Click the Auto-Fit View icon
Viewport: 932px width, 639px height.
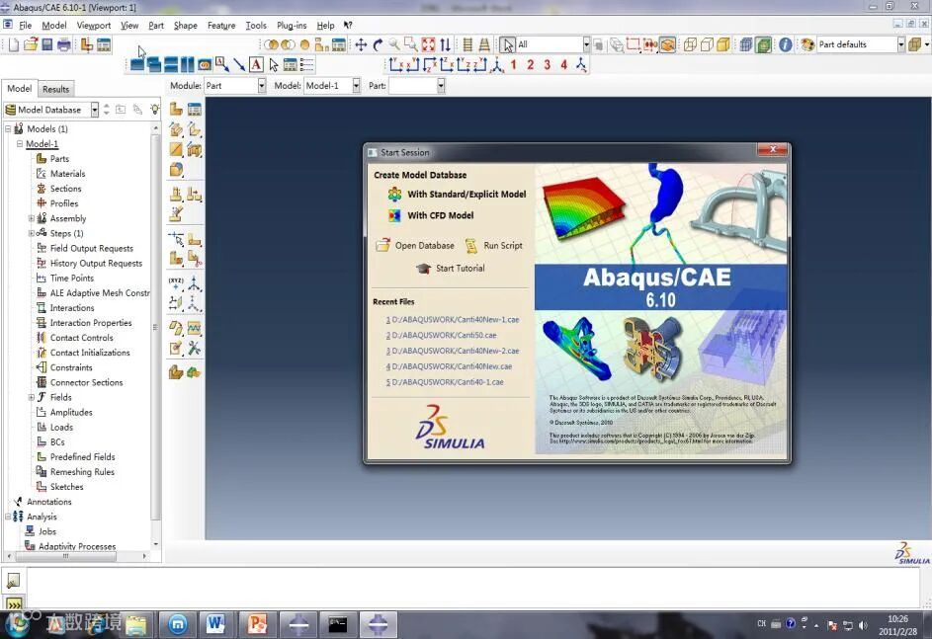[x=428, y=44]
